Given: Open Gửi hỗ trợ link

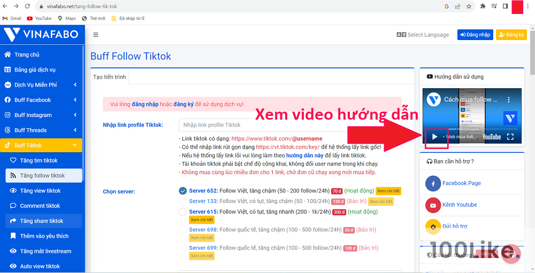Looking at the screenshot, I should [455, 226].
